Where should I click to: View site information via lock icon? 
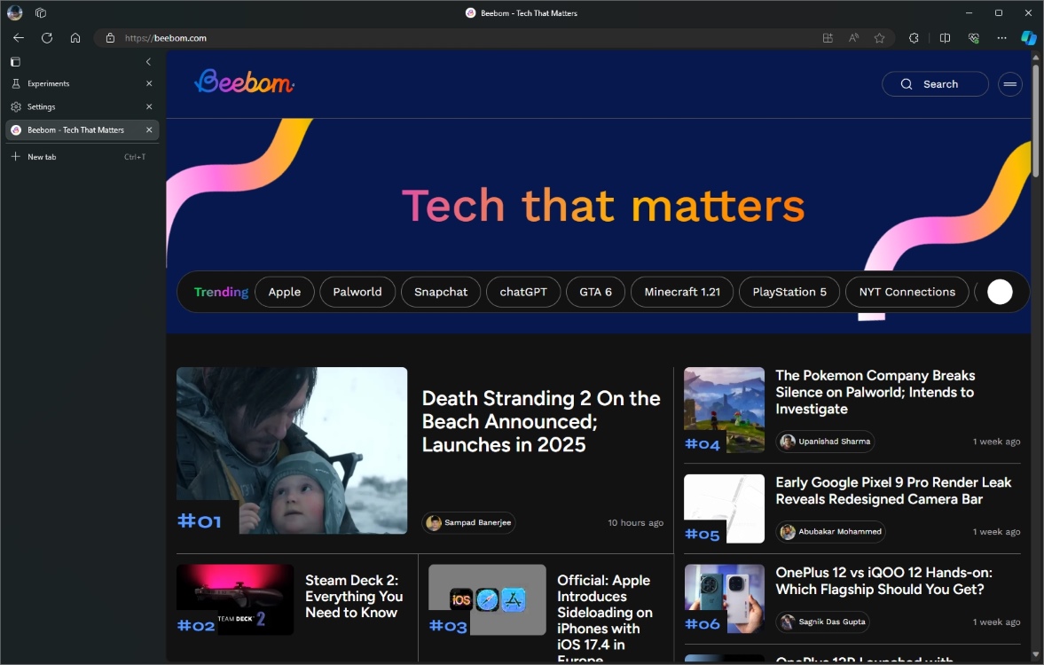click(110, 38)
